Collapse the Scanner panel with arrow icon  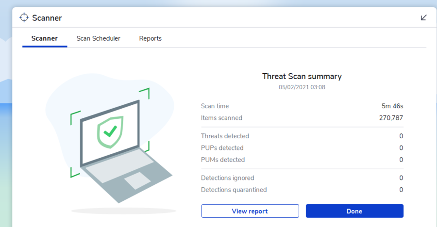coord(423,18)
